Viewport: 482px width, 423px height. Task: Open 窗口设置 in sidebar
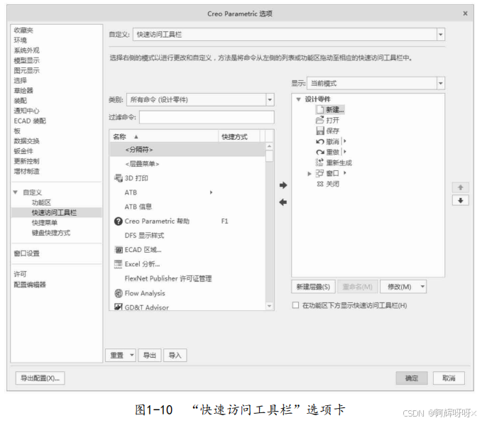point(27,253)
